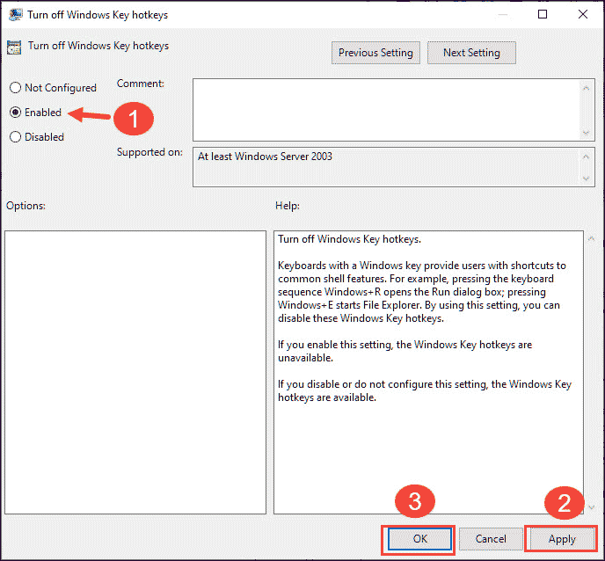605x561 pixels.
Task: Maximize the dialog window
Action: [543, 14]
